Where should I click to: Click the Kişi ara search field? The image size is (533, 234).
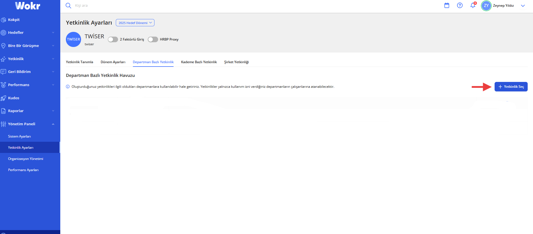tap(112, 6)
